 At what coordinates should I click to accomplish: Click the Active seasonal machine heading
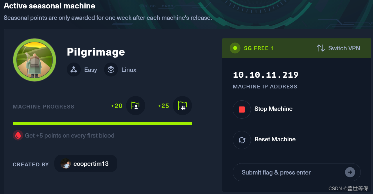[x=49, y=6]
